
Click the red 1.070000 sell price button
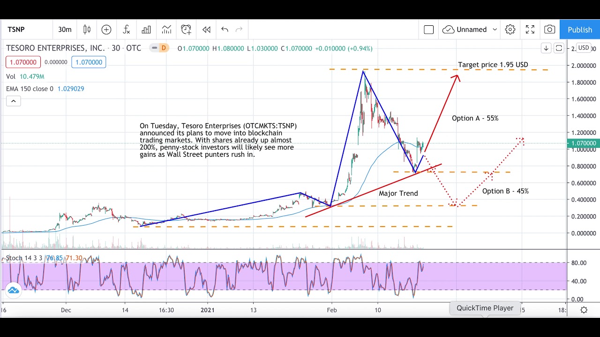point(23,62)
